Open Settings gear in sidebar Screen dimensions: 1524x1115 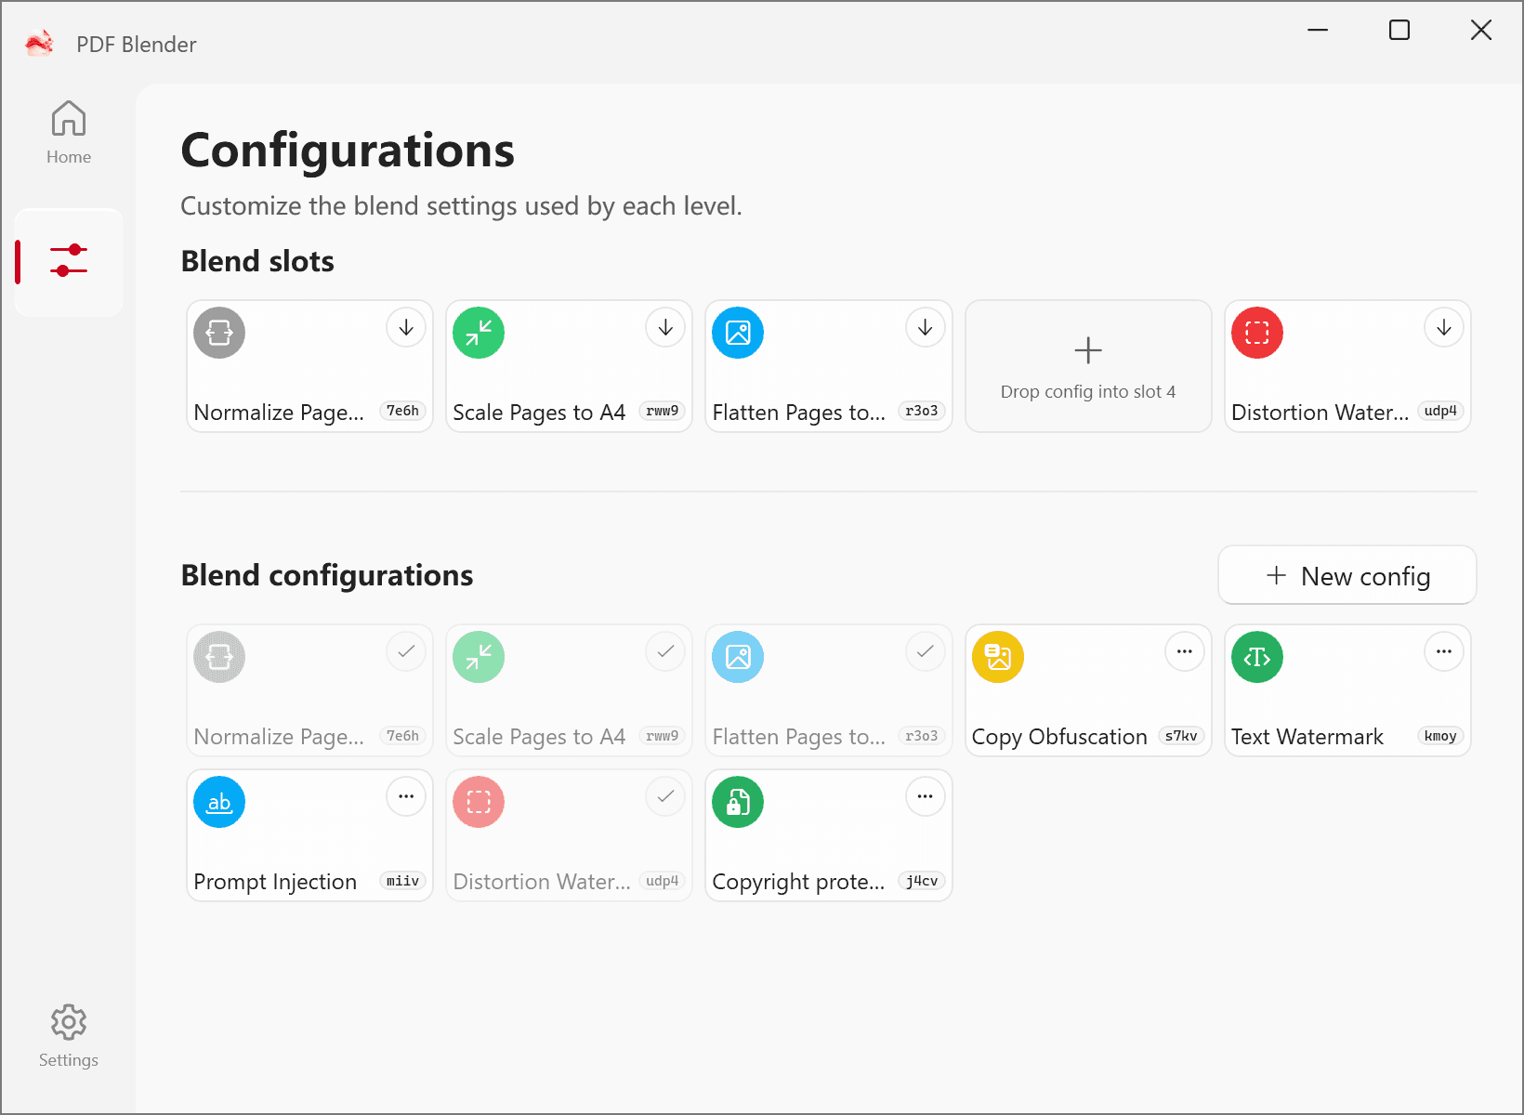click(69, 1036)
